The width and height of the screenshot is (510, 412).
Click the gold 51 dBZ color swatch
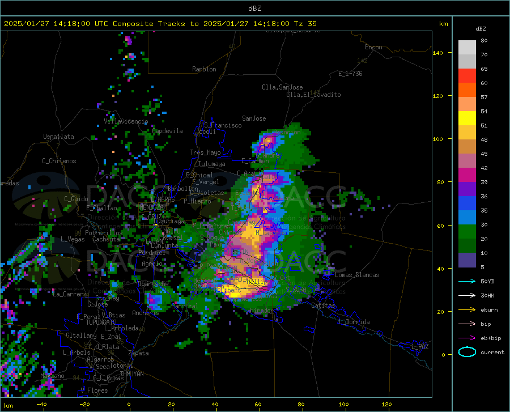click(x=467, y=133)
